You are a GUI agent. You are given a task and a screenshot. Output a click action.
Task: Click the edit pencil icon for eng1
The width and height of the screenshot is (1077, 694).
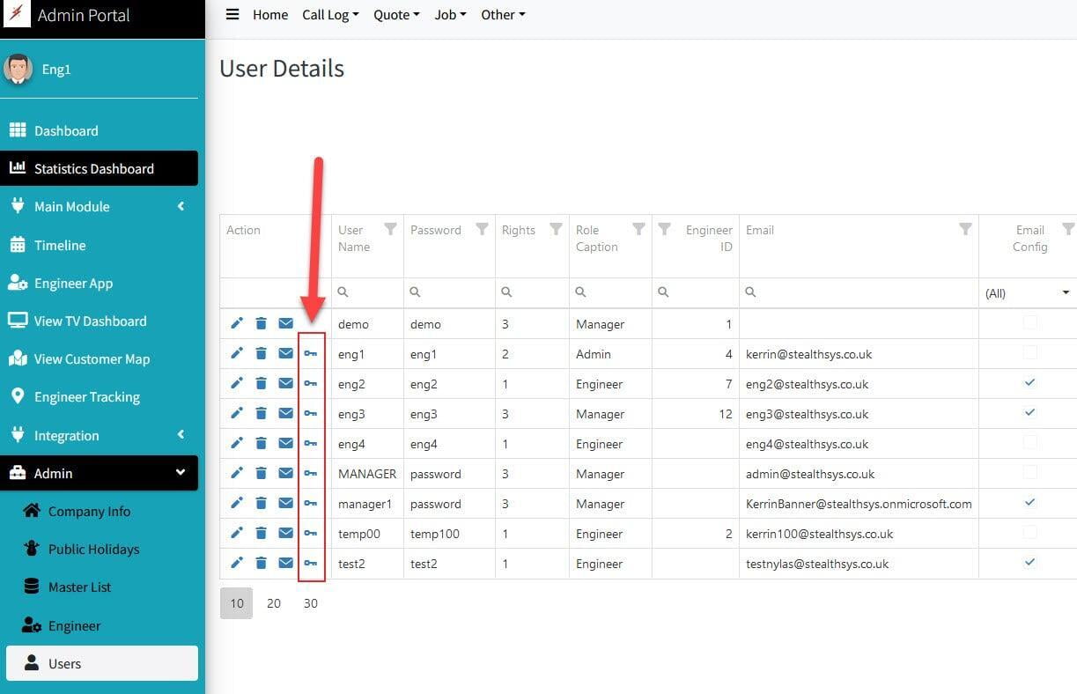tap(236, 354)
